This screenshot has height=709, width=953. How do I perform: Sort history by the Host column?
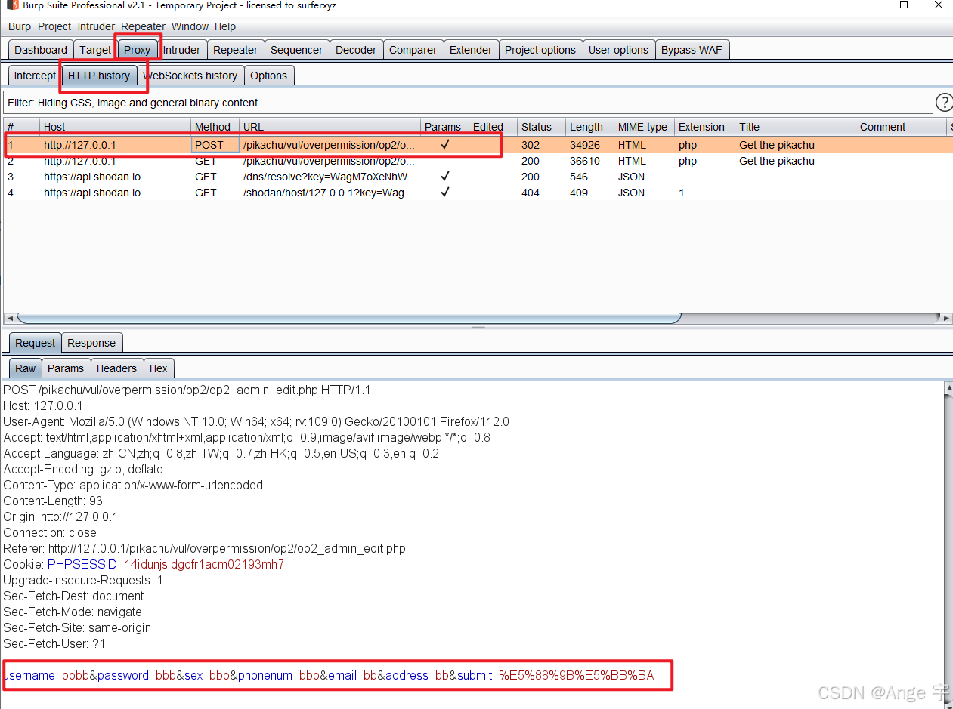point(115,127)
